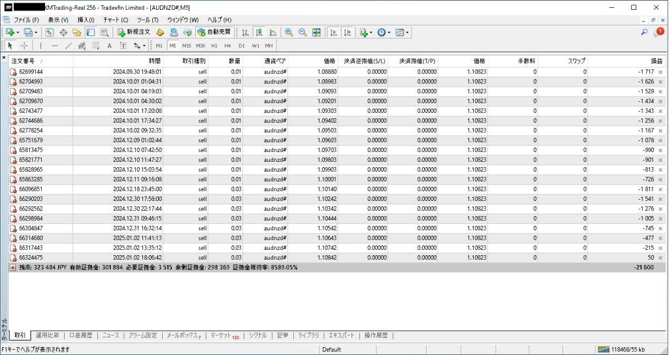
Task: Select the crosshair cursor tool
Action: pyautogui.click(x=24, y=46)
